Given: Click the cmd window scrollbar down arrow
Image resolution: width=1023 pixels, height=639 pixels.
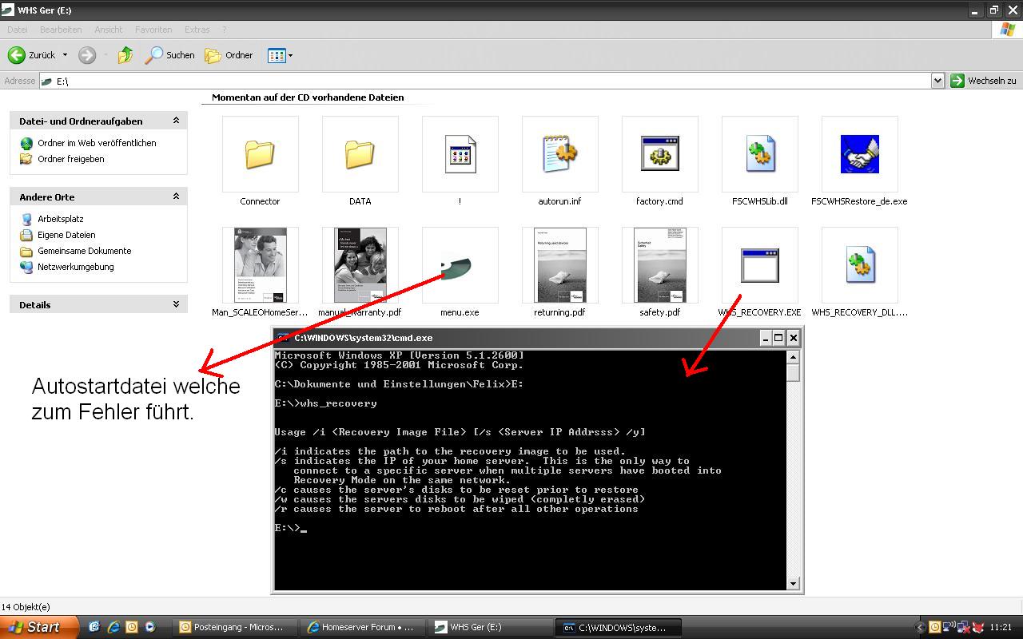Looking at the screenshot, I should 793,583.
